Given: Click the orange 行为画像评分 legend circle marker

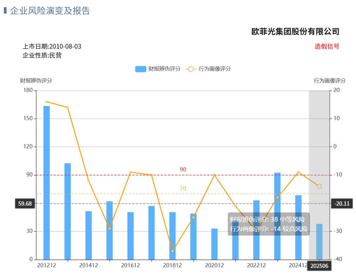Looking at the screenshot, I should (191, 69).
